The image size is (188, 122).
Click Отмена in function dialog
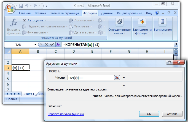click(172, 114)
